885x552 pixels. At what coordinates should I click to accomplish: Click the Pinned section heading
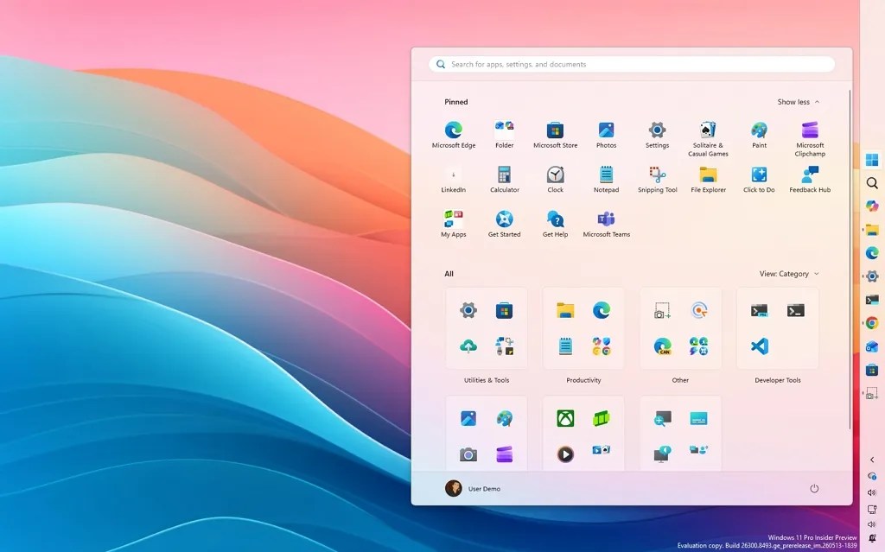[x=456, y=102]
